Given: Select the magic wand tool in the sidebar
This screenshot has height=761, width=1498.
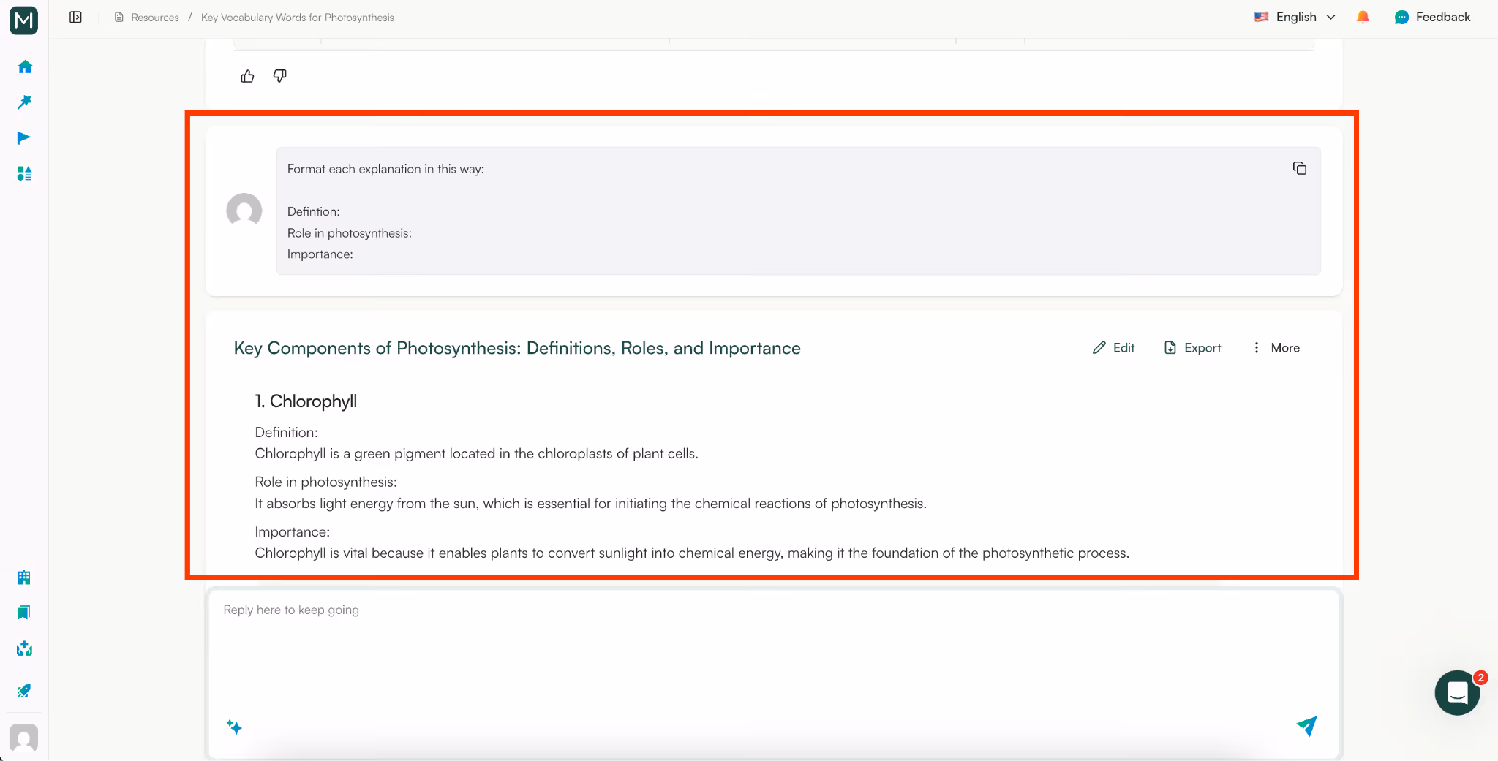Looking at the screenshot, I should point(24,102).
